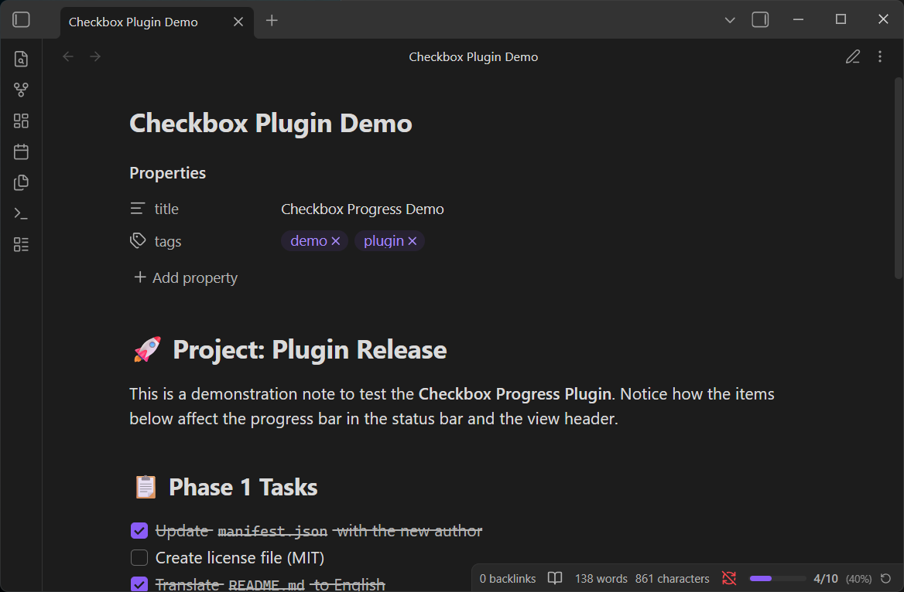Click the tags property label
This screenshot has width=904, height=592.
(168, 241)
